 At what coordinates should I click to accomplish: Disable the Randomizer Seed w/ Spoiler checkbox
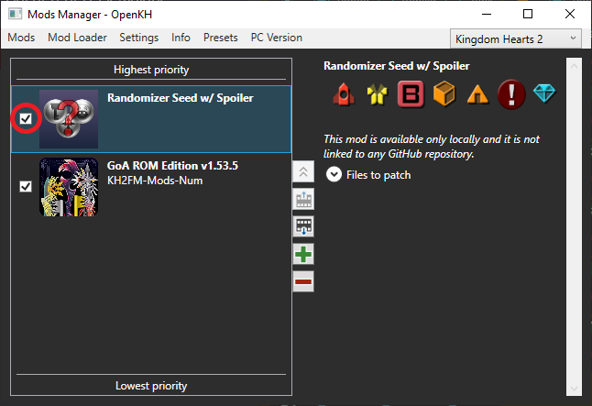[x=27, y=119]
